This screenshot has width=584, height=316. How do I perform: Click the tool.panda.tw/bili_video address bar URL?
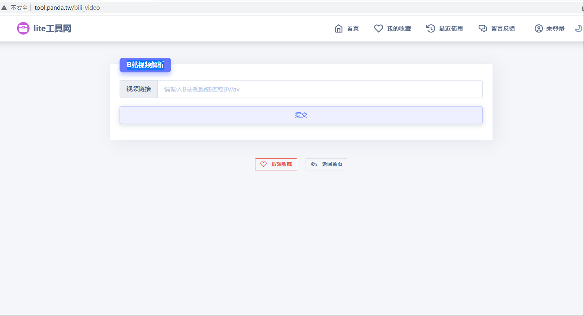click(67, 8)
